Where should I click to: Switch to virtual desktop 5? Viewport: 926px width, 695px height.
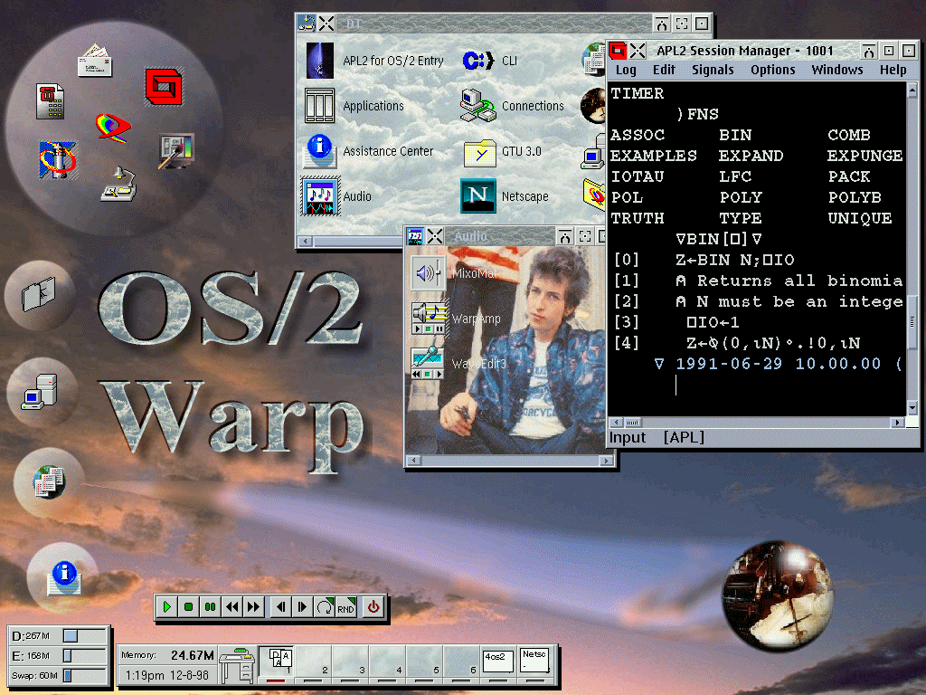(x=425, y=663)
